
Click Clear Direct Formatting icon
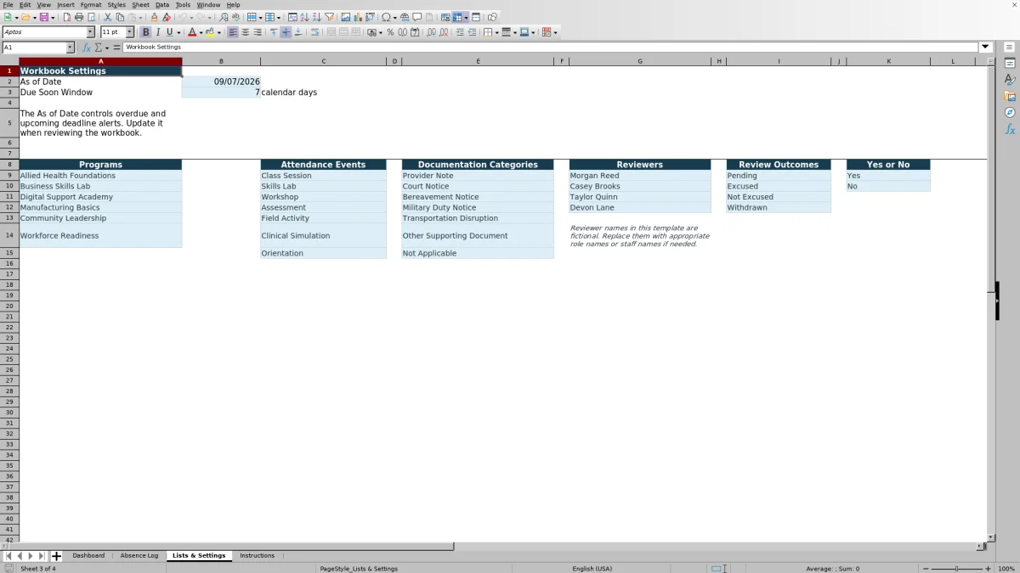(x=167, y=17)
